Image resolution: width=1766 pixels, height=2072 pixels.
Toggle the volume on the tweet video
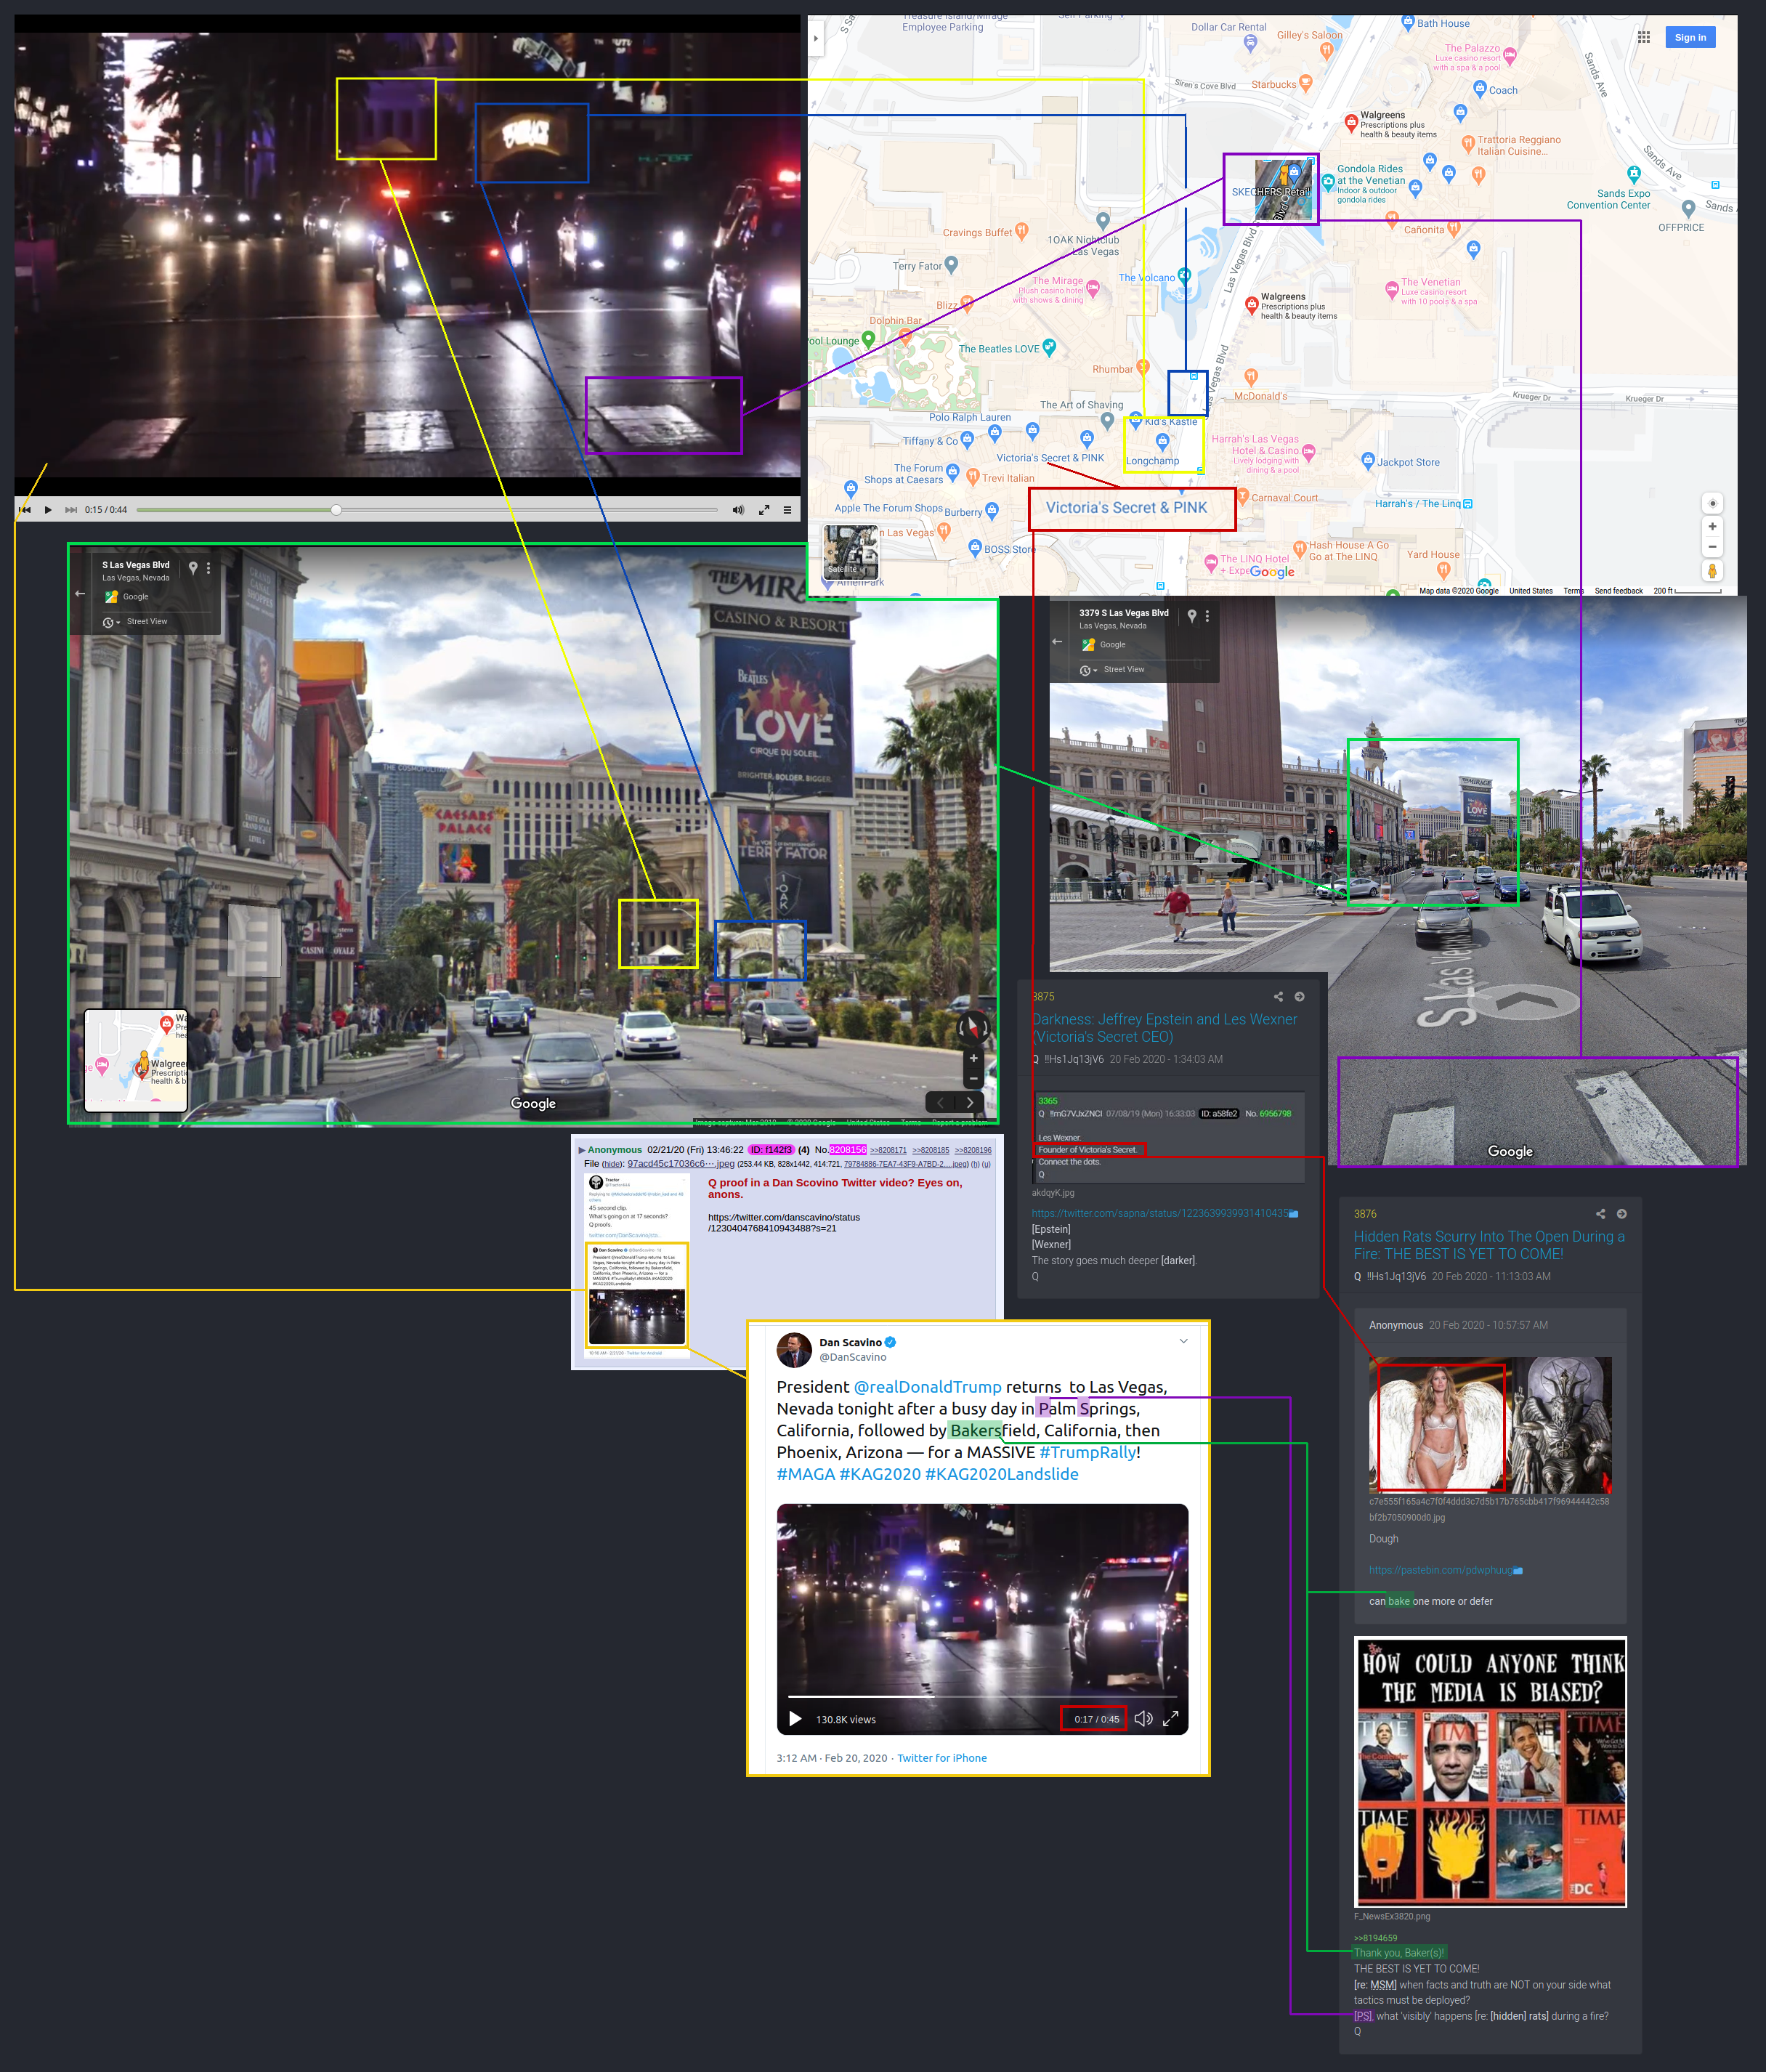(x=1143, y=1719)
